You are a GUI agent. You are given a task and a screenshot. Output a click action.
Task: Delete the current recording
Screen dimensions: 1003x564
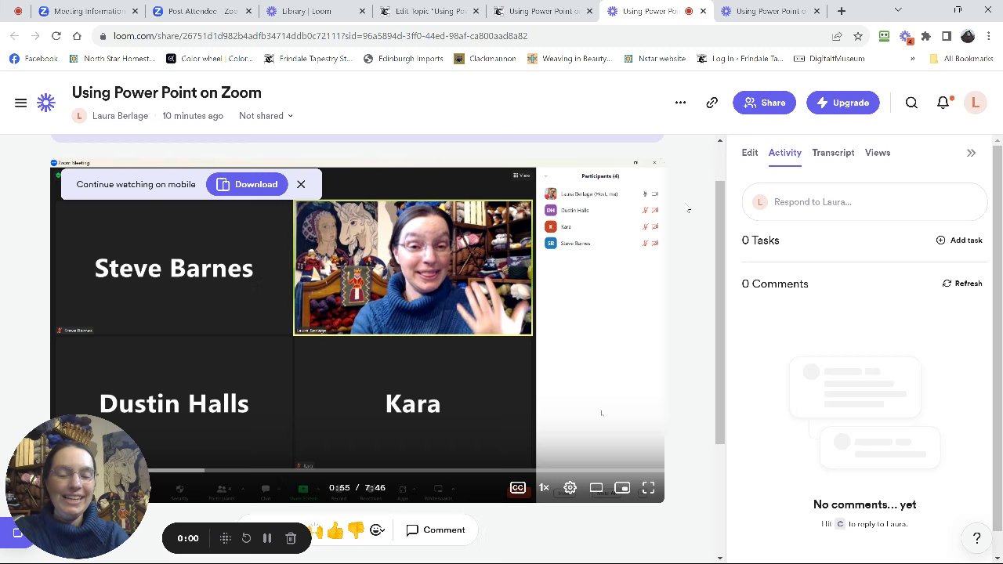(x=291, y=538)
